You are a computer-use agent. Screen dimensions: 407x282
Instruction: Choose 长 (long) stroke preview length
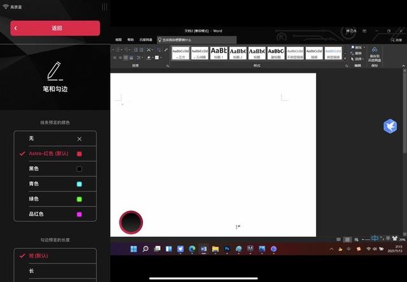click(x=55, y=270)
